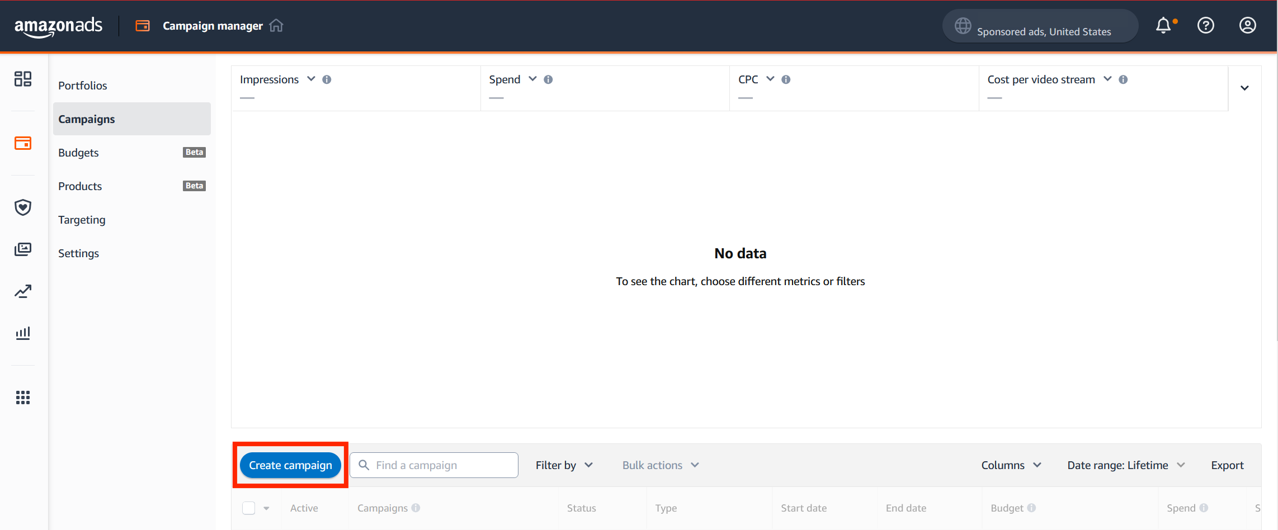Open the Columns dropdown

click(x=1011, y=465)
